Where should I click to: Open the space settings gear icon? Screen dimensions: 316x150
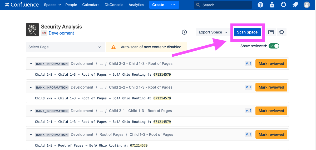click(282, 32)
